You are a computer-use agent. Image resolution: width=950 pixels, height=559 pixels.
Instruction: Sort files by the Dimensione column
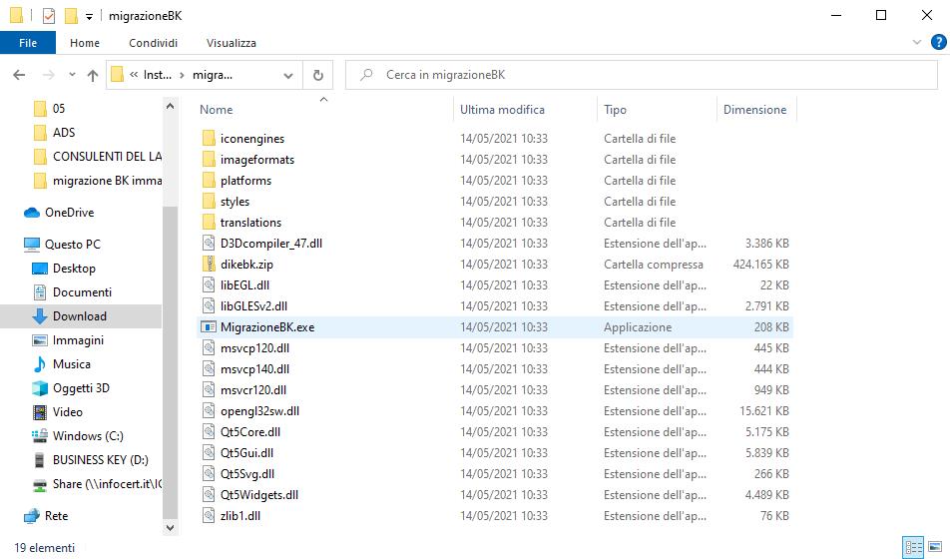(754, 110)
